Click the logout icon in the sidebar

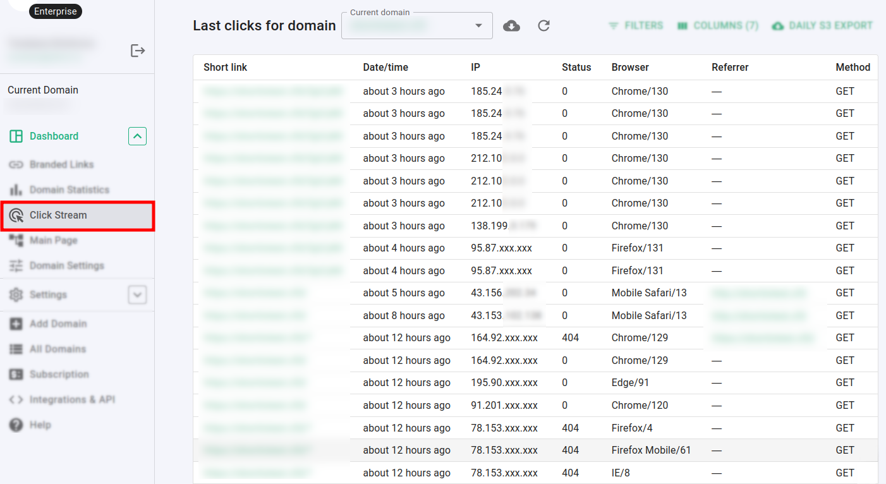138,51
